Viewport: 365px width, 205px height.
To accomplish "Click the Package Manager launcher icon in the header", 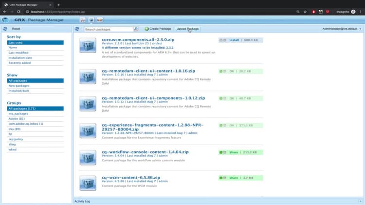I will (x=91, y=20).
